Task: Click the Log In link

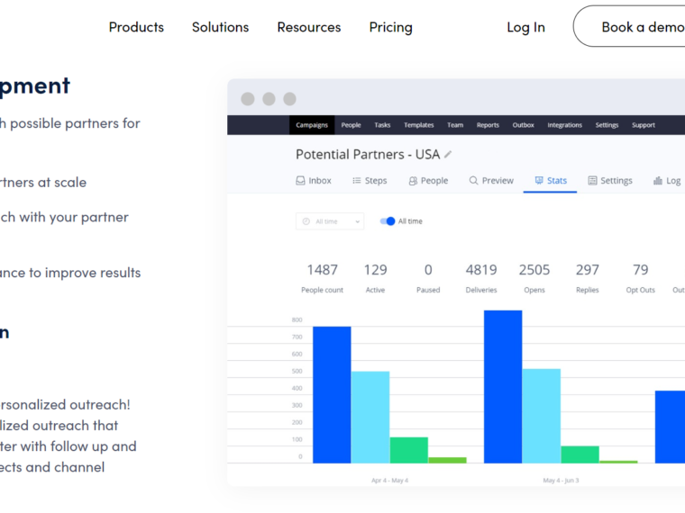Action: coord(525,28)
